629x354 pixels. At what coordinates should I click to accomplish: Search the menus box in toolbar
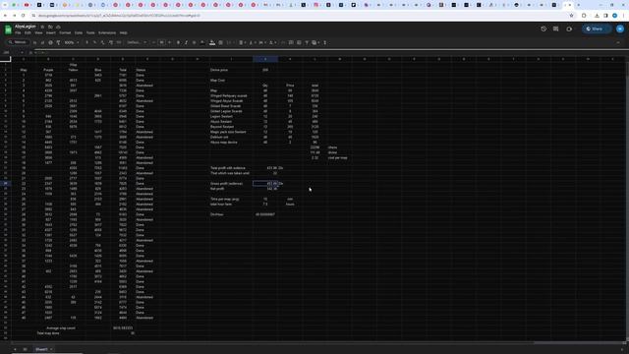[18, 42]
